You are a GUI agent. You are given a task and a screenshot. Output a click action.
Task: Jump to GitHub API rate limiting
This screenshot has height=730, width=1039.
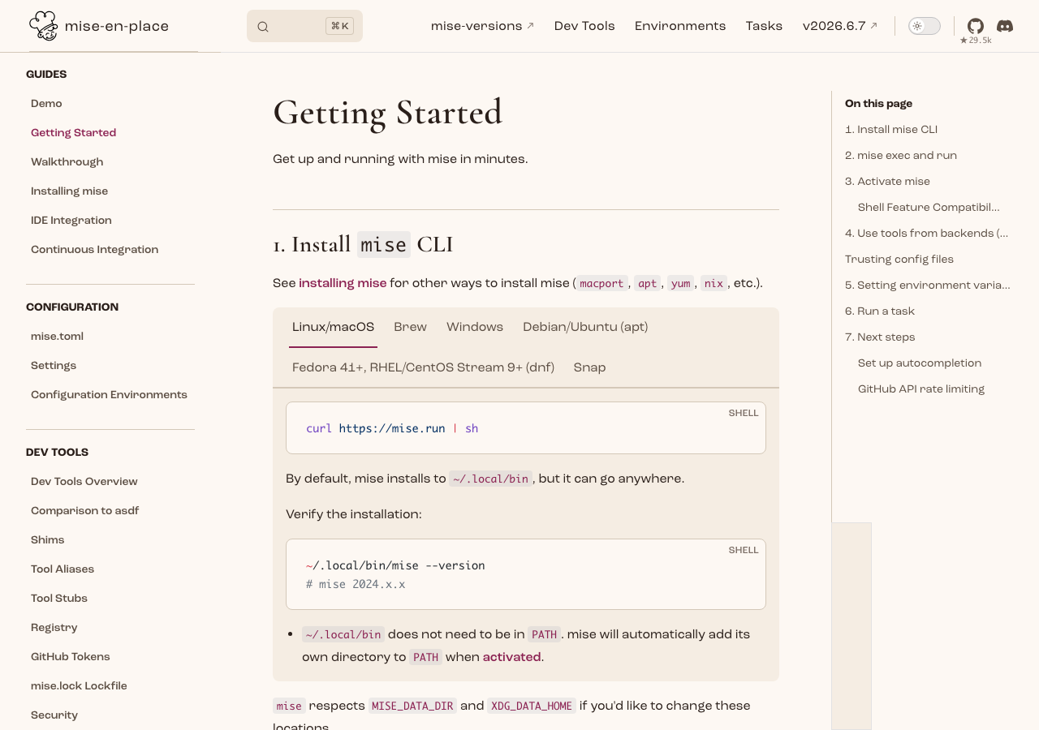pyautogui.click(x=921, y=389)
